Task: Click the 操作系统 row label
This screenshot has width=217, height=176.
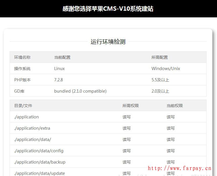Action: click(x=22, y=69)
